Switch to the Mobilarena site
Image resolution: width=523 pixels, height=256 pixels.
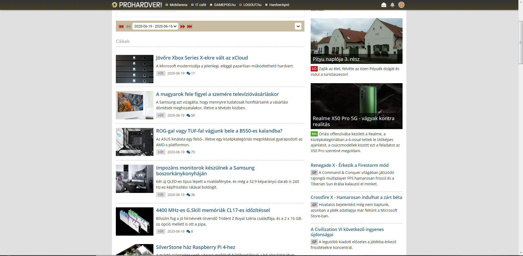point(177,5)
